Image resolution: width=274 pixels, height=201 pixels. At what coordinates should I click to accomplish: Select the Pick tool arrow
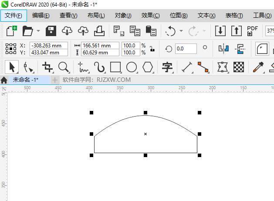[12, 67]
